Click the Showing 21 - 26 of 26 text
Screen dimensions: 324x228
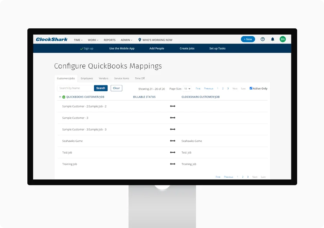(152, 89)
